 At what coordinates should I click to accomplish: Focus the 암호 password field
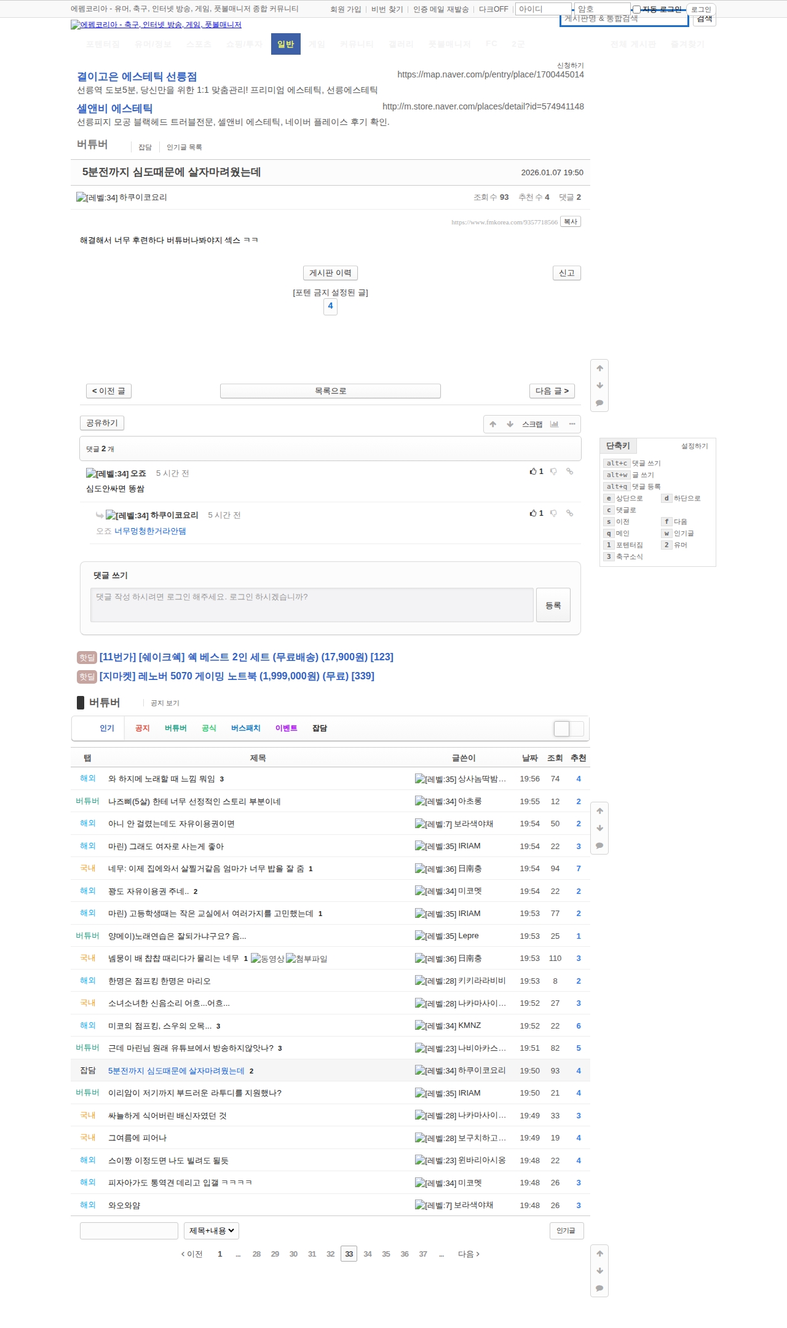[603, 9]
